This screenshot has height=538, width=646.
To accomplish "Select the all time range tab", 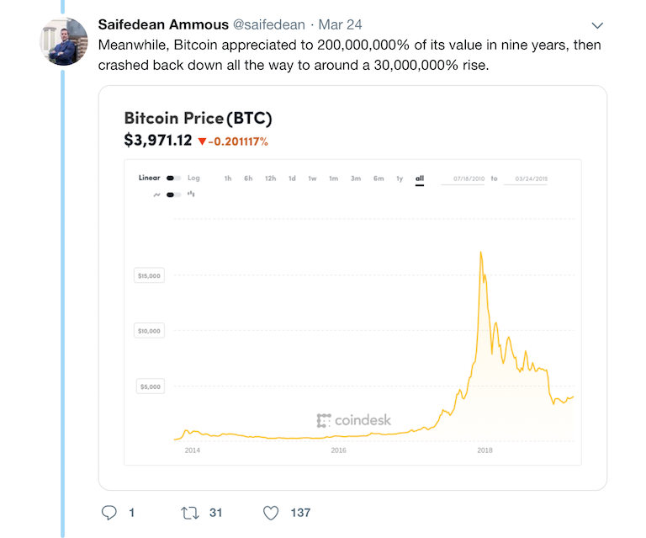I will [420, 178].
